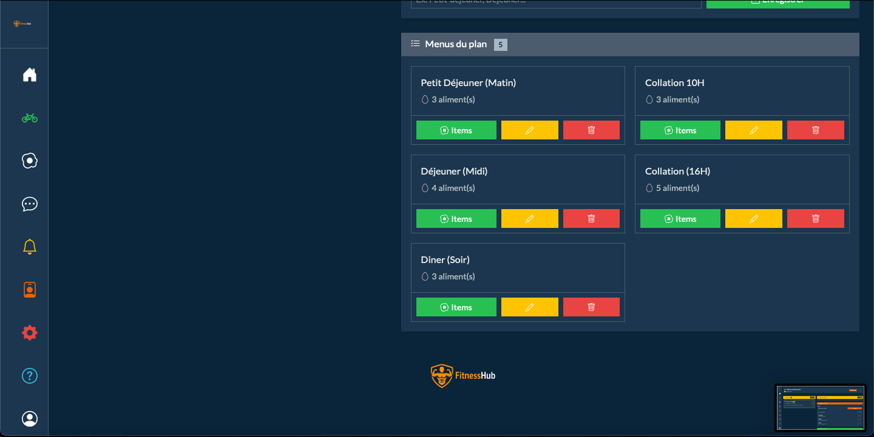This screenshot has width=874, height=437.
Task: Open the nutrition fried egg icon
Action: 30,161
